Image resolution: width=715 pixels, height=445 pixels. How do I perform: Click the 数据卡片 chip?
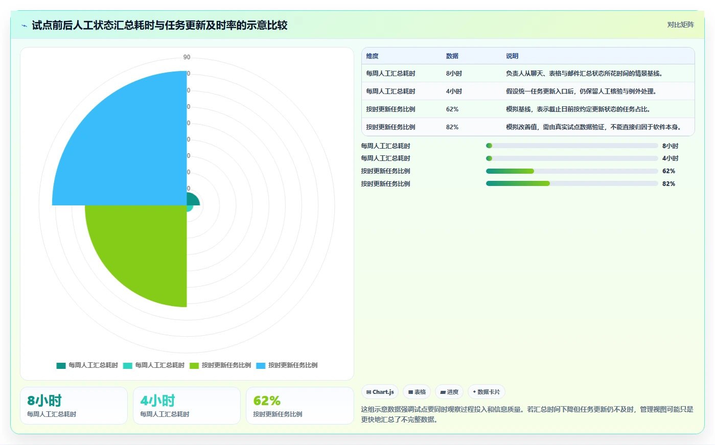[x=487, y=392]
